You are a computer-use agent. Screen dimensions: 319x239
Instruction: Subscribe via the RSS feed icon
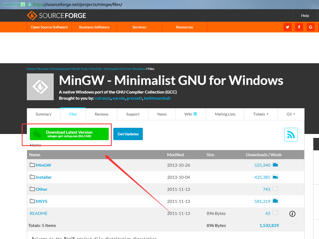pos(291,135)
